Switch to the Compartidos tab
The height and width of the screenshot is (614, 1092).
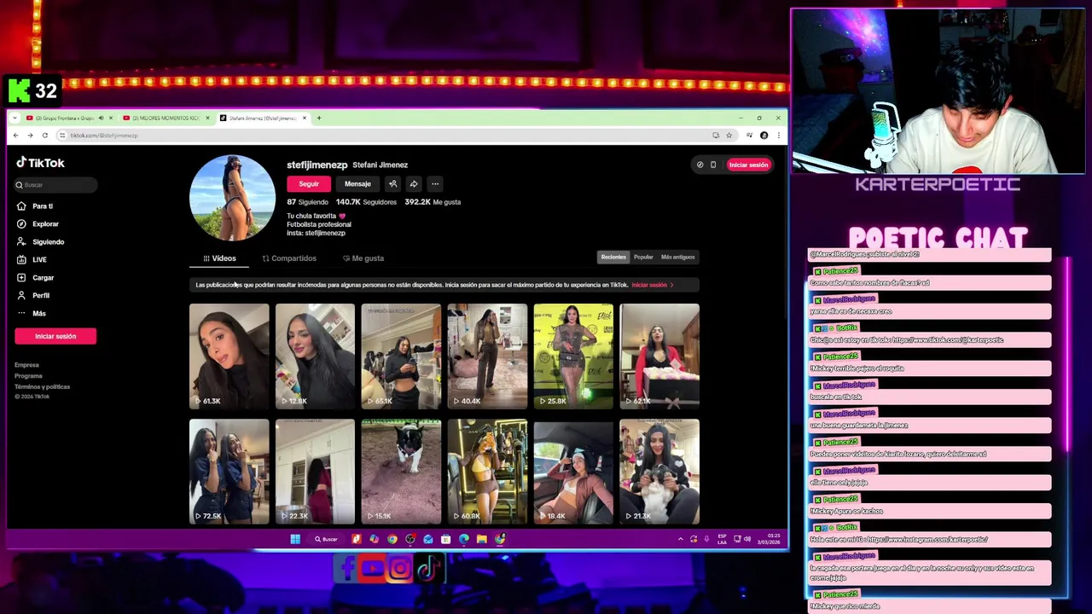(289, 258)
